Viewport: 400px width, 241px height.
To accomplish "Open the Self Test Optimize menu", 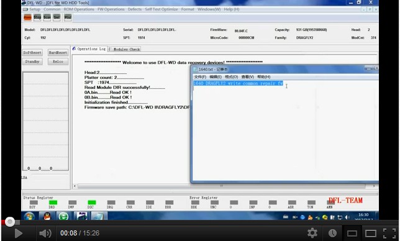I will [x=161, y=9].
